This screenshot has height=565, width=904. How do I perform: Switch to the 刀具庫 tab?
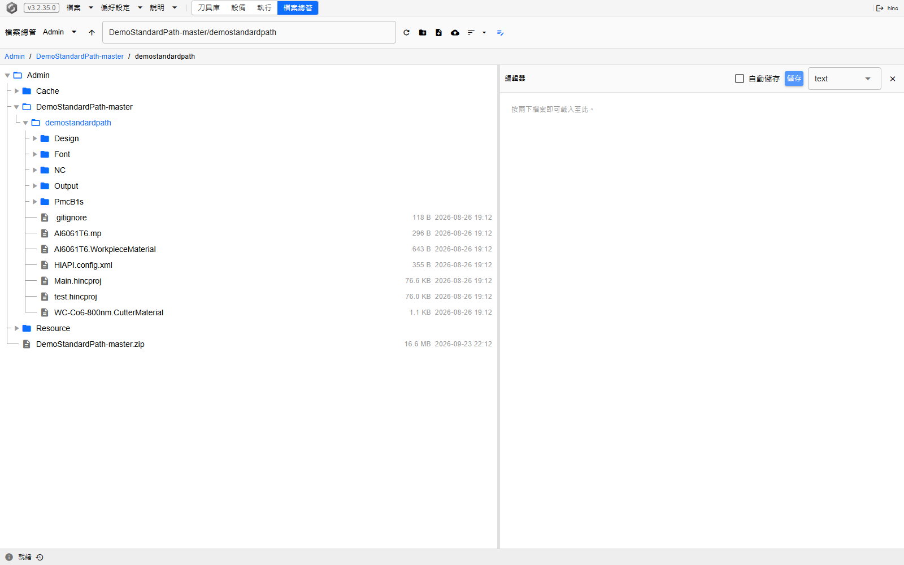pyautogui.click(x=209, y=8)
